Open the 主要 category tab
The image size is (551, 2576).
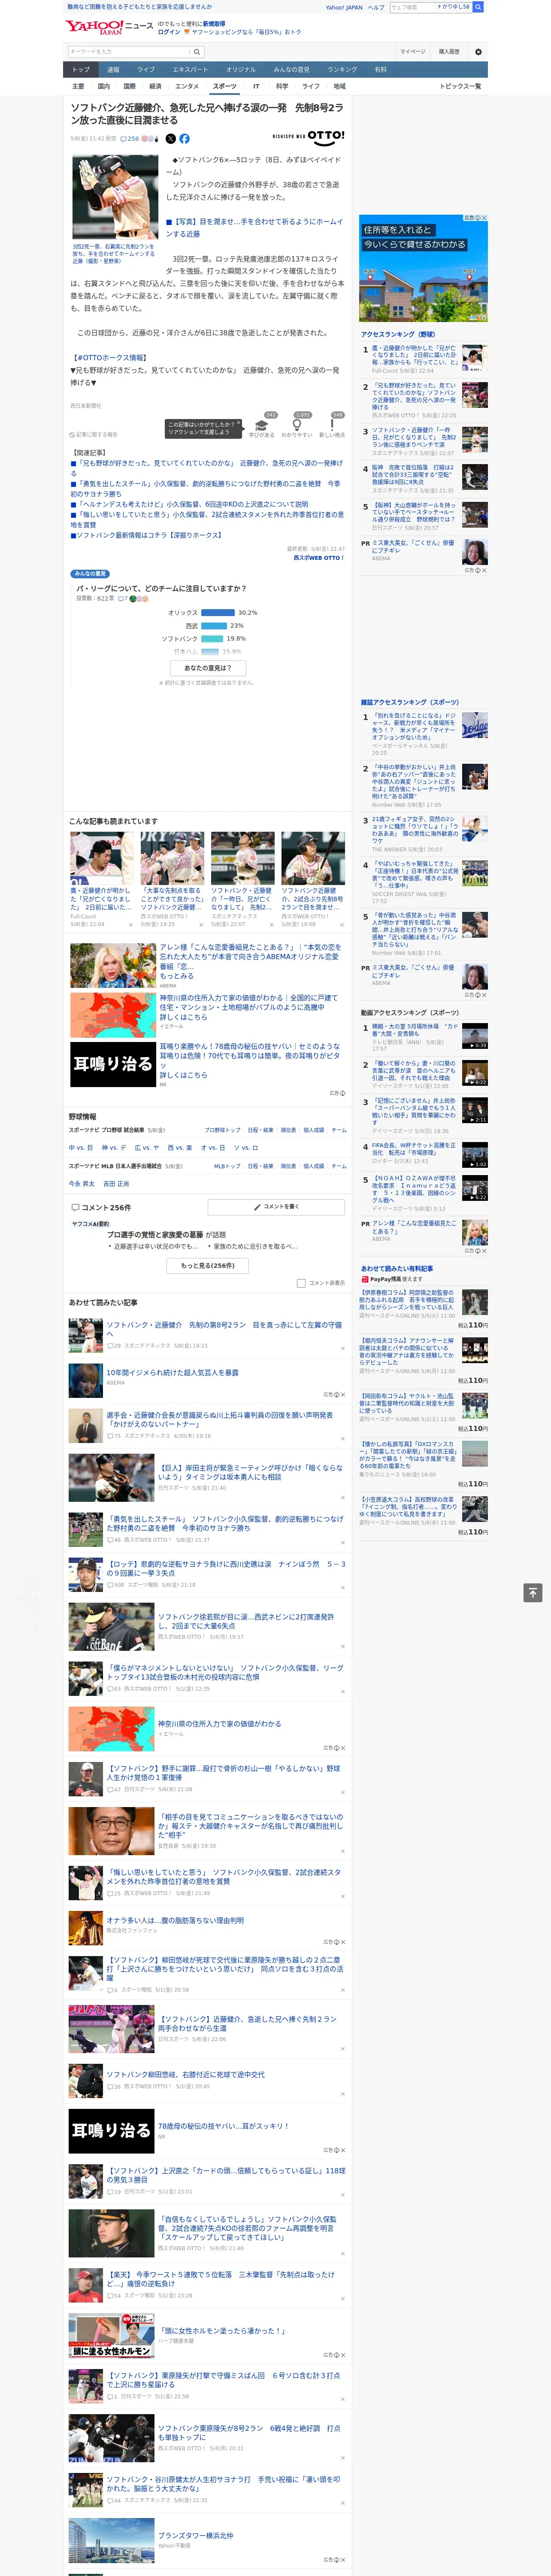click(78, 86)
